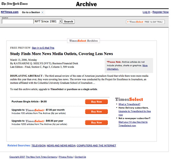Open the What is TimesSelect? link
172x160 pixels.
(129, 104)
